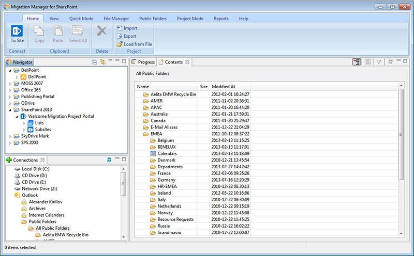Image resolution: width=414 pixels, height=256 pixels.
Task: Maximize the Contents panel
Action: pos(405,61)
